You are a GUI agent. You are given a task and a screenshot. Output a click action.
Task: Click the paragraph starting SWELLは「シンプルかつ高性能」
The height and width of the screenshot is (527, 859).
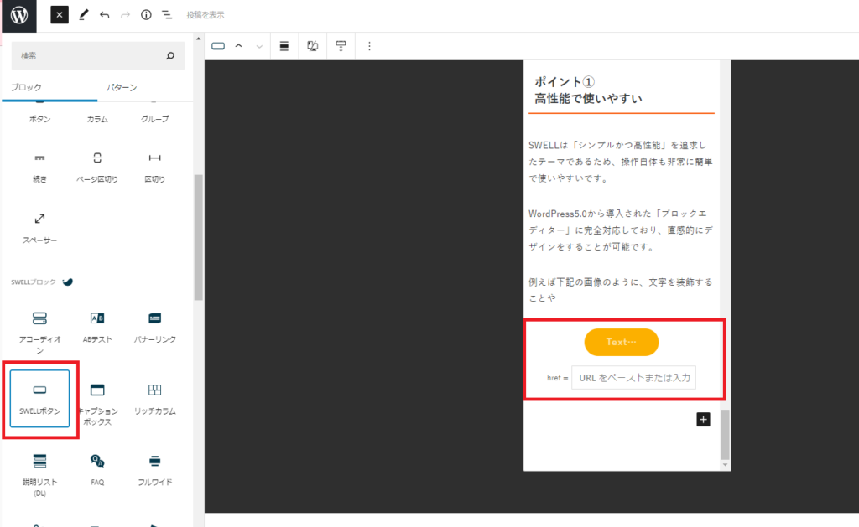tap(621, 162)
